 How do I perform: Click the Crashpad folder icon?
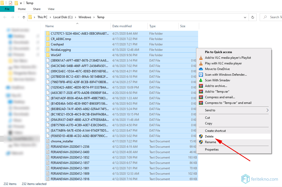pyautogui.click(x=48, y=44)
